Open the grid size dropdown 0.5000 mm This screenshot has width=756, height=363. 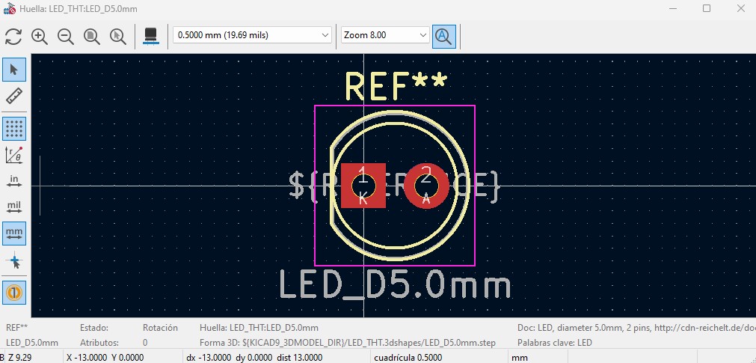pyautogui.click(x=252, y=35)
